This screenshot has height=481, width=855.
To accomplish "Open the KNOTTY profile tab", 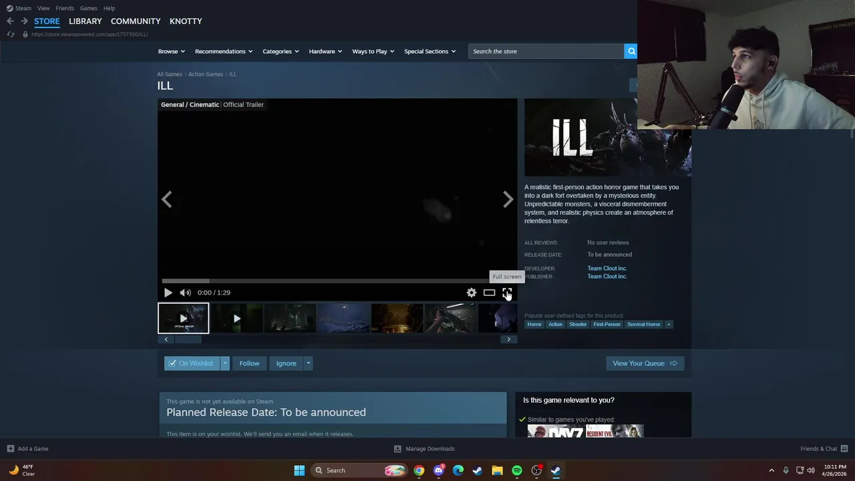I will [x=186, y=21].
